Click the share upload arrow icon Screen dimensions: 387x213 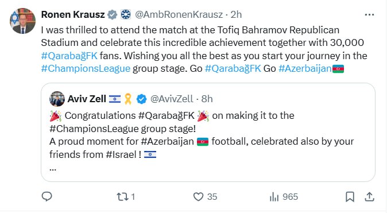[369, 197]
